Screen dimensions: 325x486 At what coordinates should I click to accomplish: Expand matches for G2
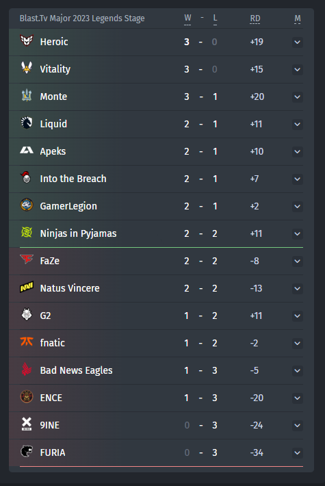tap(298, 316)
